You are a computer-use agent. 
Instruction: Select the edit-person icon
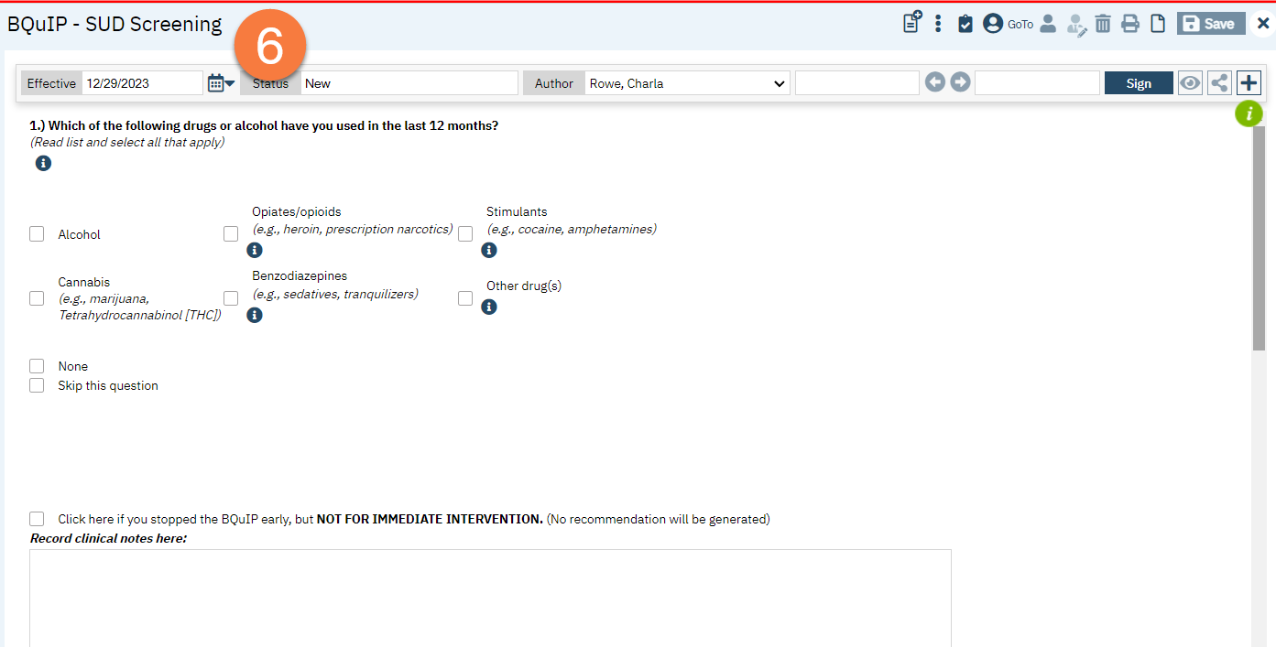pyautogui.click(x=1075, y=23)
